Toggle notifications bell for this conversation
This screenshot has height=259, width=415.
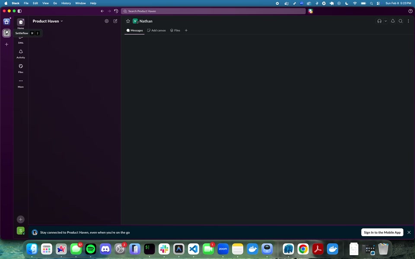393,21
